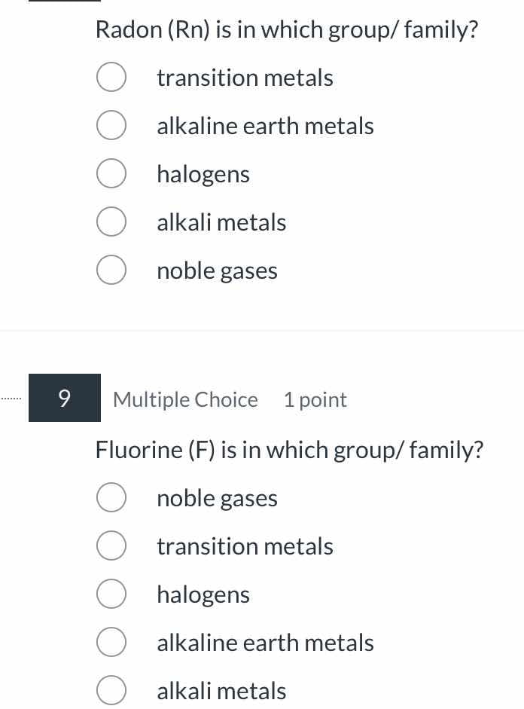Choose alkaline earth metals for Radon
The height and width of the screenshot is (709, 524).
111,124
